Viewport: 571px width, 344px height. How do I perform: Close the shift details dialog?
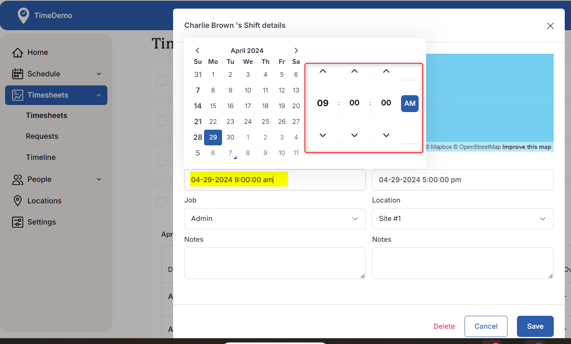[x=550, y=26]
